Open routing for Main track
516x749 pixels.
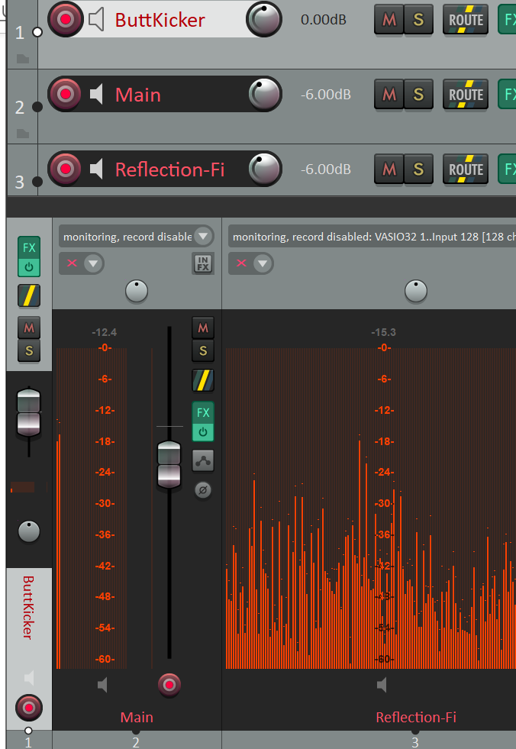[466, 94]
